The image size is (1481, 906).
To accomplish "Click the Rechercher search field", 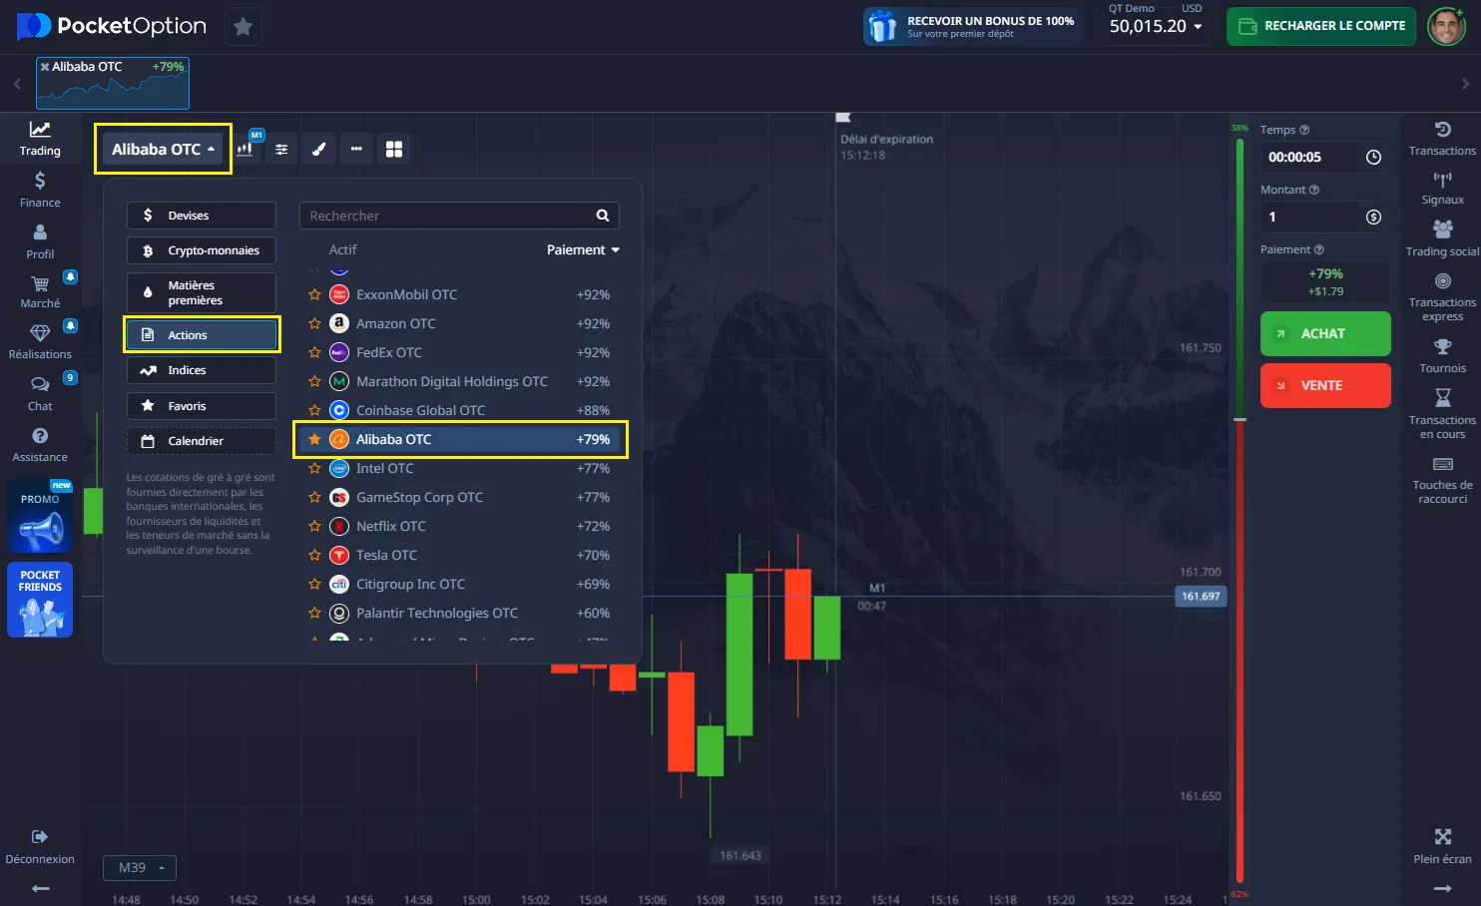I will [x=449, y=216].
